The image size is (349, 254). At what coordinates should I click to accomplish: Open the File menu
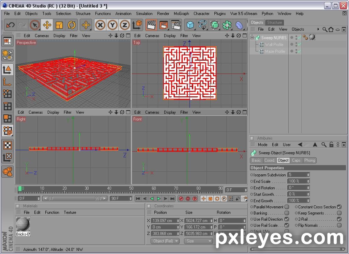coord(7,14)
